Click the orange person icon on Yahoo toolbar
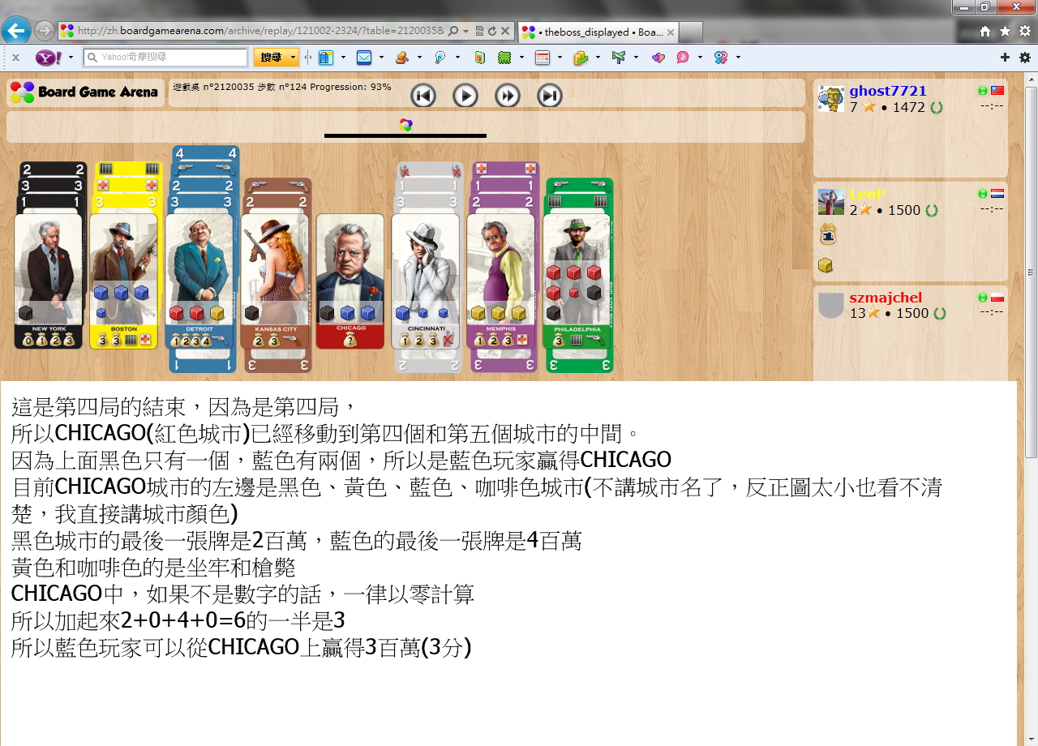This screenshot has height=746, width=1038. pyautogui.click(x=401, y=58)
